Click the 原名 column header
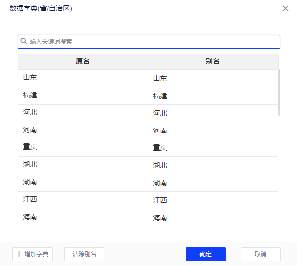 point(83,61)
